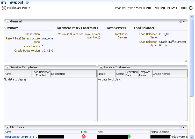
Task: Click the my_mwpool page title
Action: (x=12, y=2)
